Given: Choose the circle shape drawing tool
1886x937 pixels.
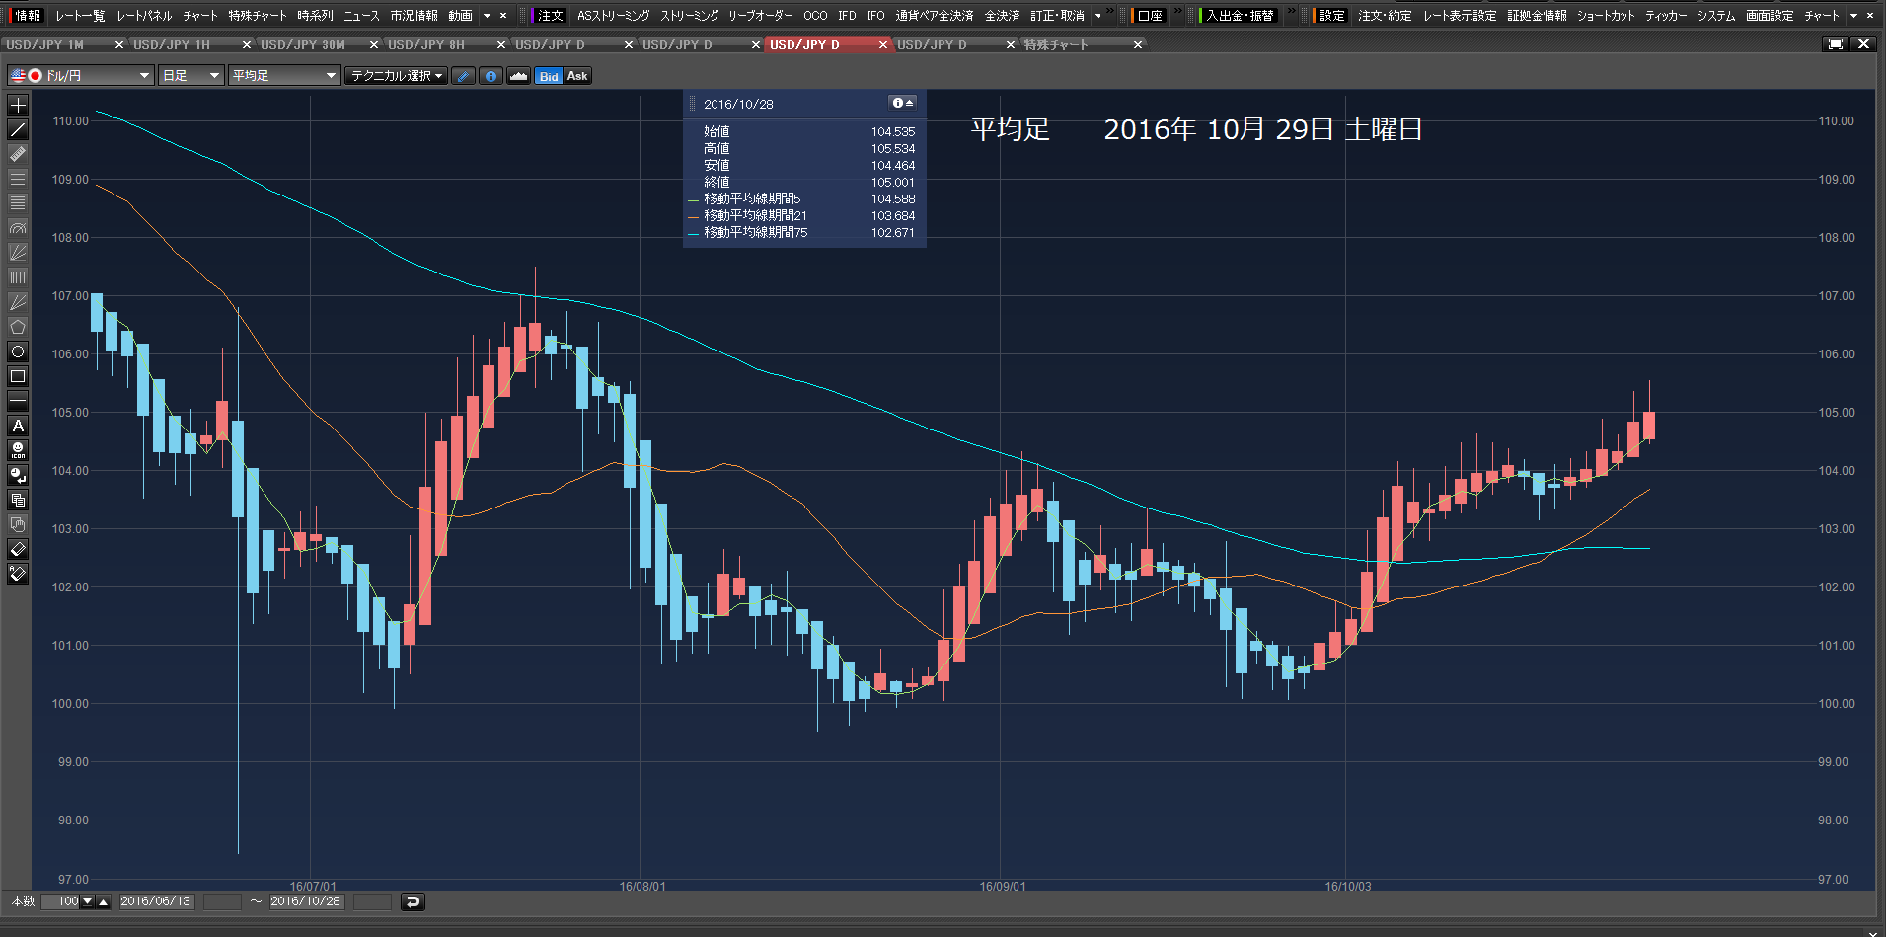Looking at the screenshot, I should tap(18, 351).
